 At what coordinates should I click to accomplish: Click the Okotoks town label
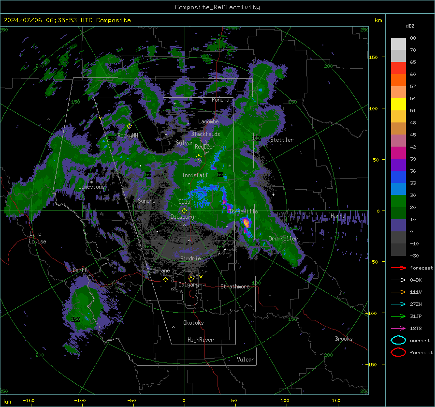coord(193,323)
